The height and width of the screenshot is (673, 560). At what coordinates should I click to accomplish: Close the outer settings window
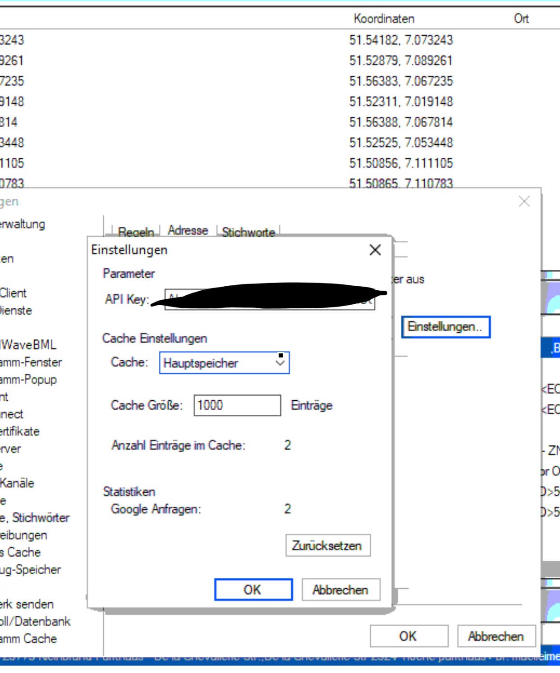coord(524,201)
